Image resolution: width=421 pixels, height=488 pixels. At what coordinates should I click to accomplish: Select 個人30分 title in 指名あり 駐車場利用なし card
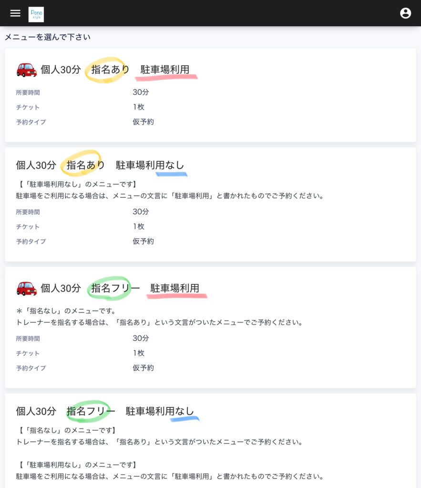click(36, 165)
